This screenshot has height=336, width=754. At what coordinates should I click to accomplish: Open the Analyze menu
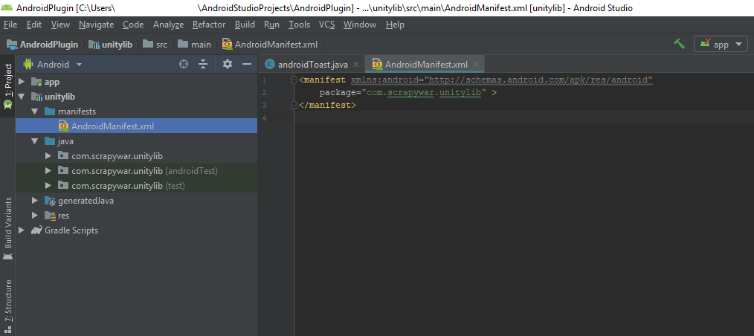coord(168,25)
